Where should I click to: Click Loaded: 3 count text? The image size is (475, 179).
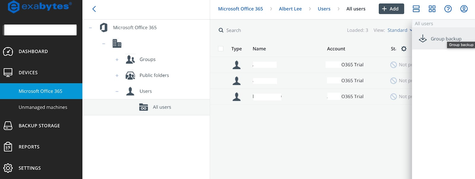[357, 30]
